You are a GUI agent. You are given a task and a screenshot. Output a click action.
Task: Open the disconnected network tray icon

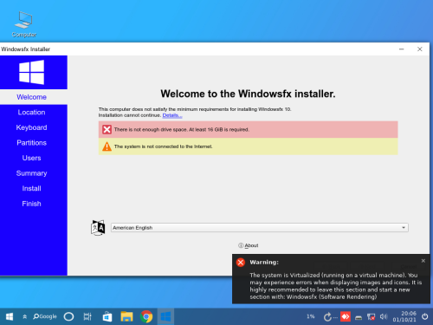[371, 317]
